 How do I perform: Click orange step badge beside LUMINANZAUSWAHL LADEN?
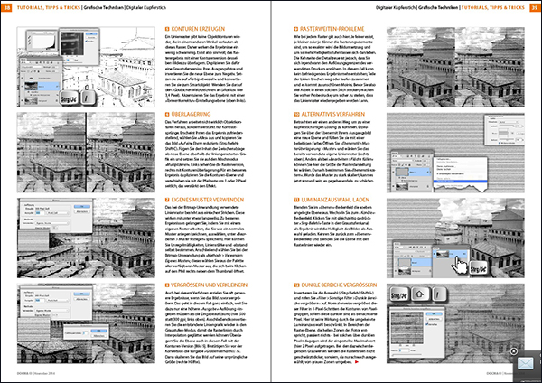296,200
